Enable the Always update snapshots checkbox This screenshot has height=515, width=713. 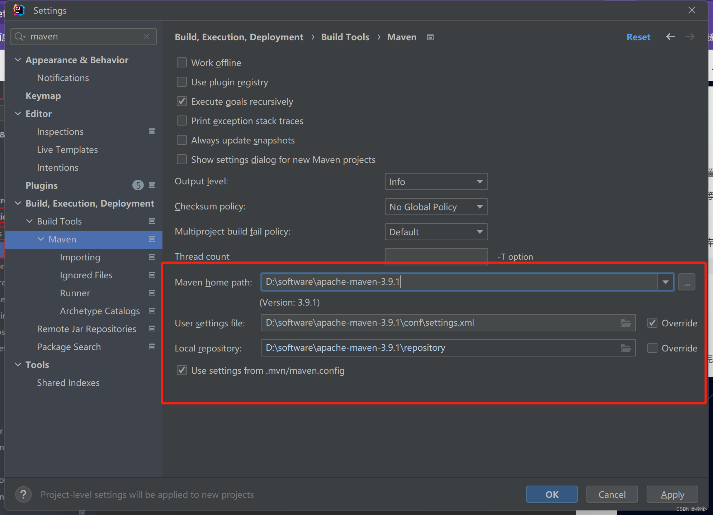(181, 140)
